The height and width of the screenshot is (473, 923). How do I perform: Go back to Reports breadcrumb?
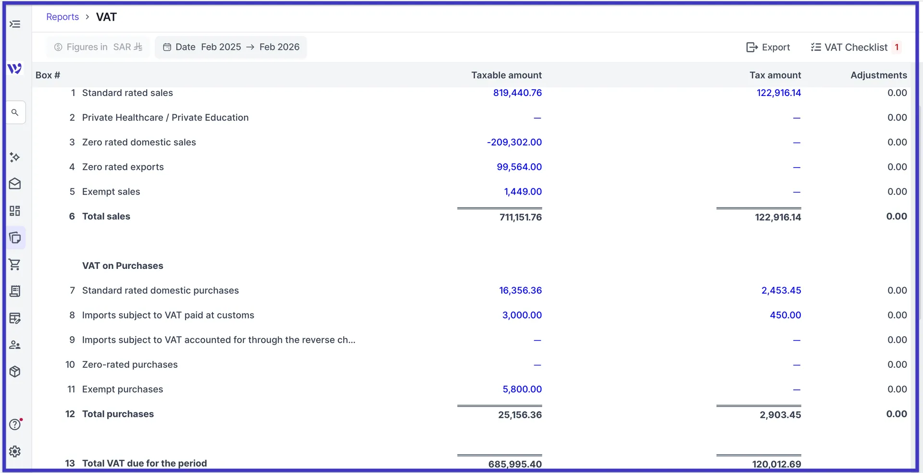click(62, 17)
